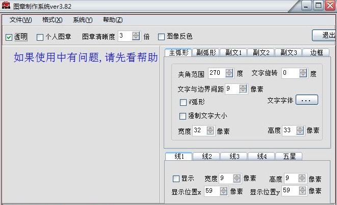
Task: Open the 文件(W) menu
Action: point(20,20)
